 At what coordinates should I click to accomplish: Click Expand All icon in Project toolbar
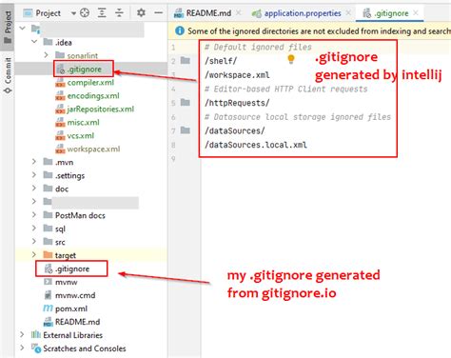[102, 13]
